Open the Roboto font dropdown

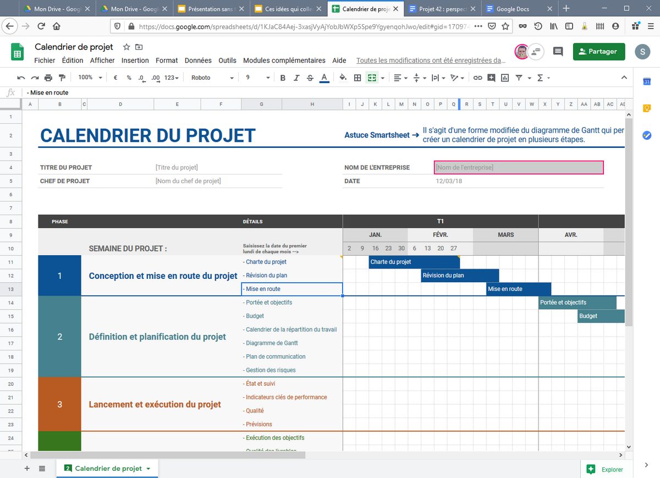click(212, 78)
